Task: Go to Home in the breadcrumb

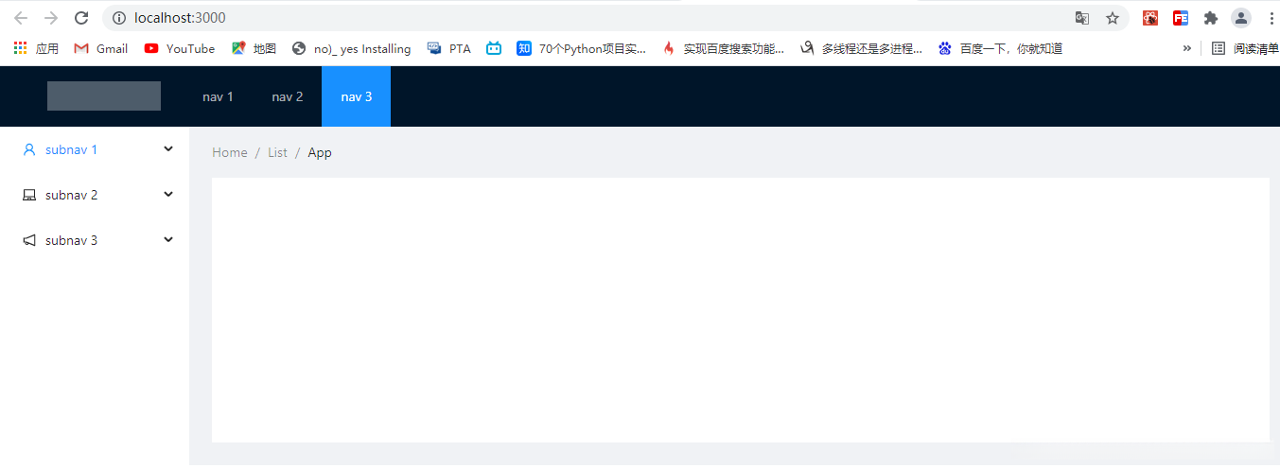Action: 230,152
